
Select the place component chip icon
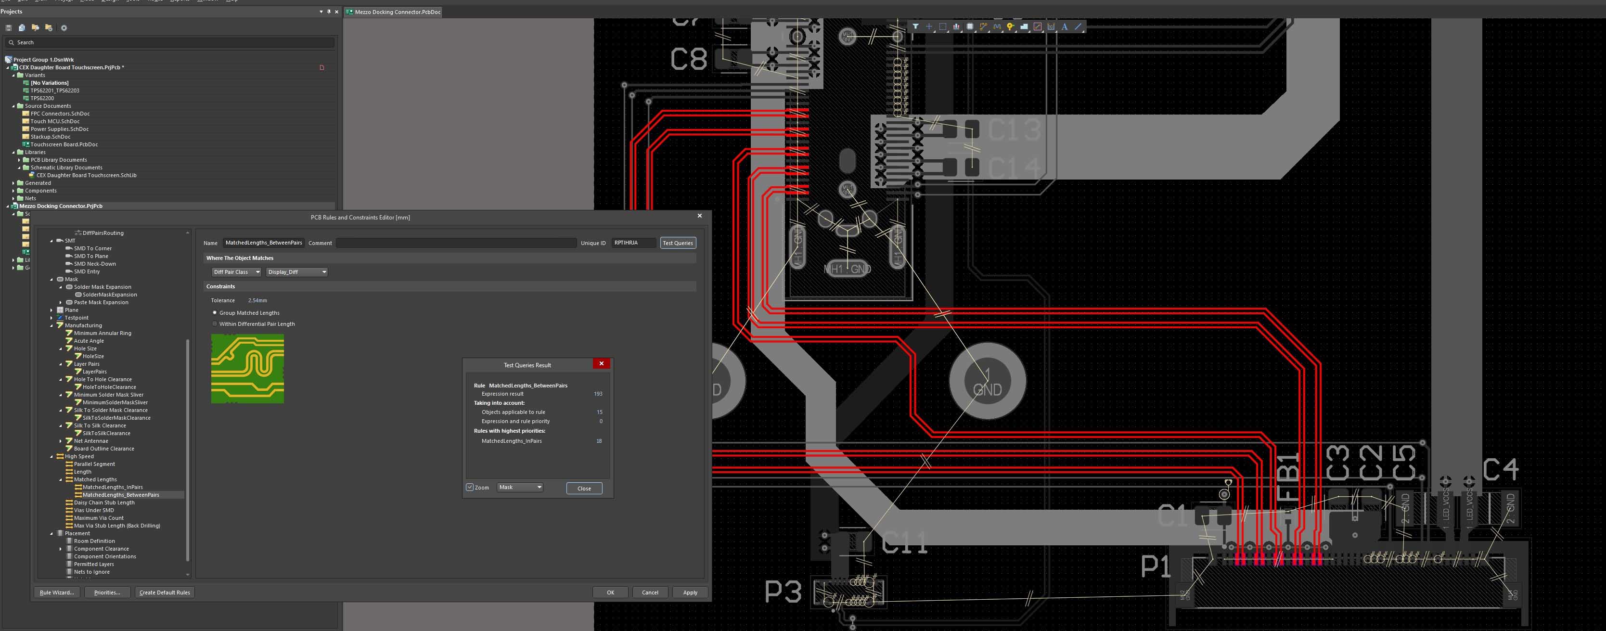[x=970, y=27]
